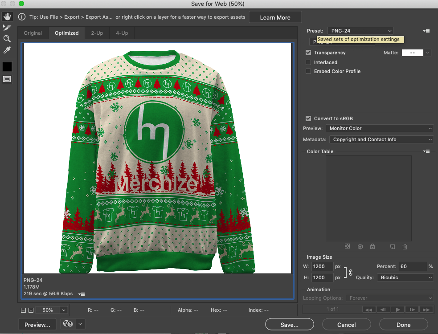Switch to the Optimized tab
This screenshot has width=438, height=334.
point(67,33)
